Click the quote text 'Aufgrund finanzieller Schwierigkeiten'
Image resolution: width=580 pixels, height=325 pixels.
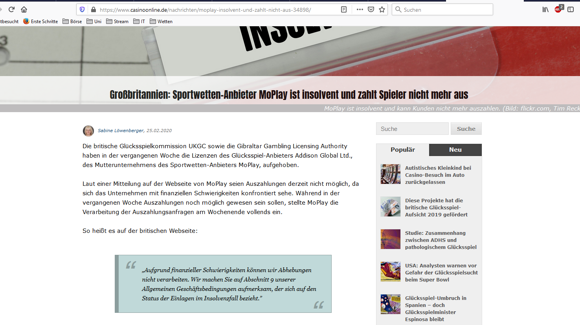[x=229, y=284]
